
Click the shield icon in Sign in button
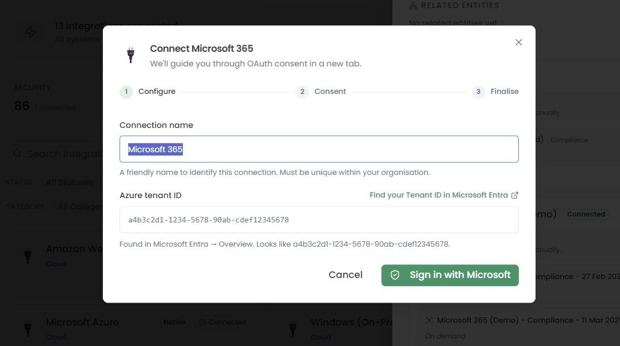(x=394, y=275)
